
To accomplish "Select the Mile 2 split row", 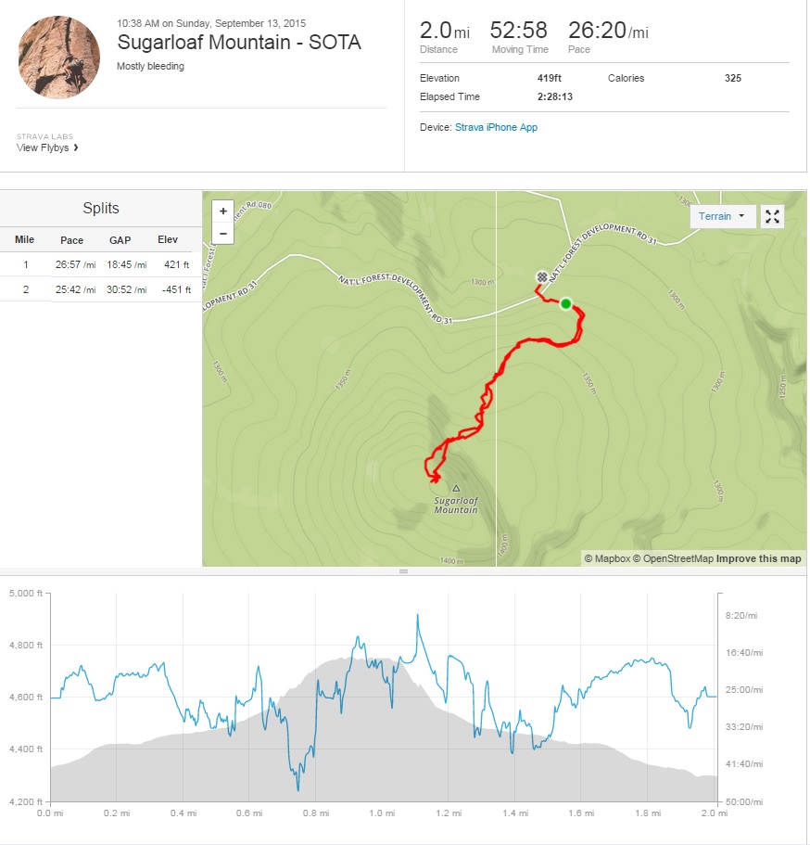I will [100, 289].
